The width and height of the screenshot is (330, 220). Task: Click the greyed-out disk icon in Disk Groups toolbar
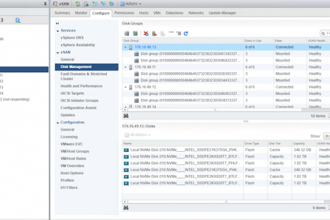[162, 33]
